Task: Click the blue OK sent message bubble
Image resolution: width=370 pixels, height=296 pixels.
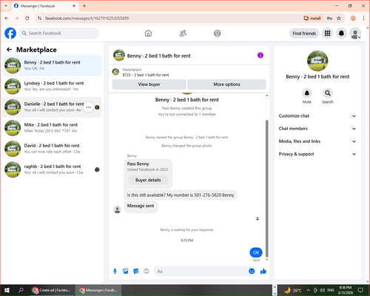Action: click(x=256, y=252)
